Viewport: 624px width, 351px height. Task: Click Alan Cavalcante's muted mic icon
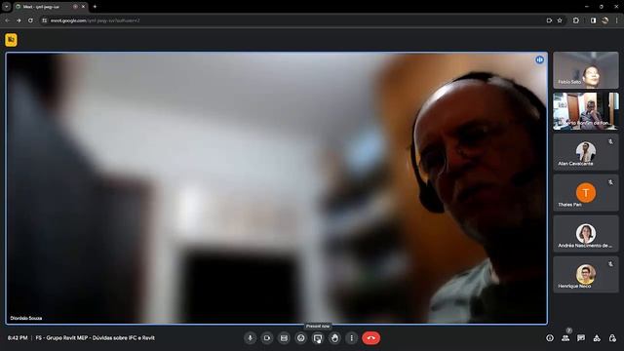(x=610, y=141)
